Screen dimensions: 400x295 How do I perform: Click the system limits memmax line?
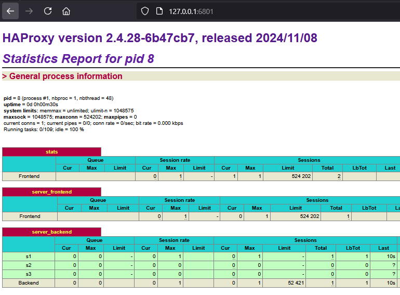pyautogui.click(x=69, y=111)
